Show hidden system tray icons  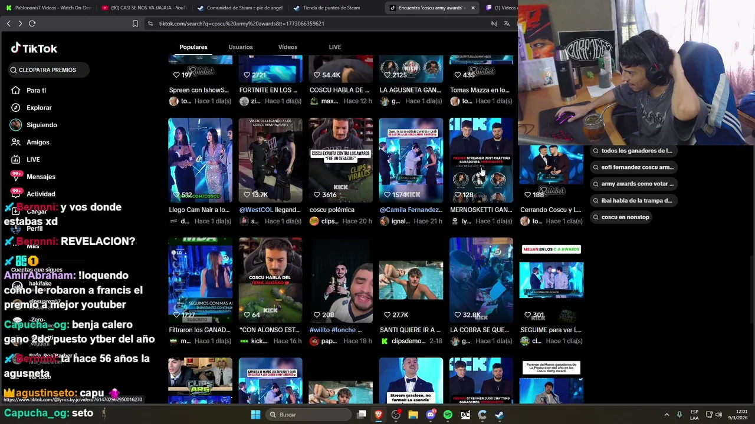click(x=667, y=415)
